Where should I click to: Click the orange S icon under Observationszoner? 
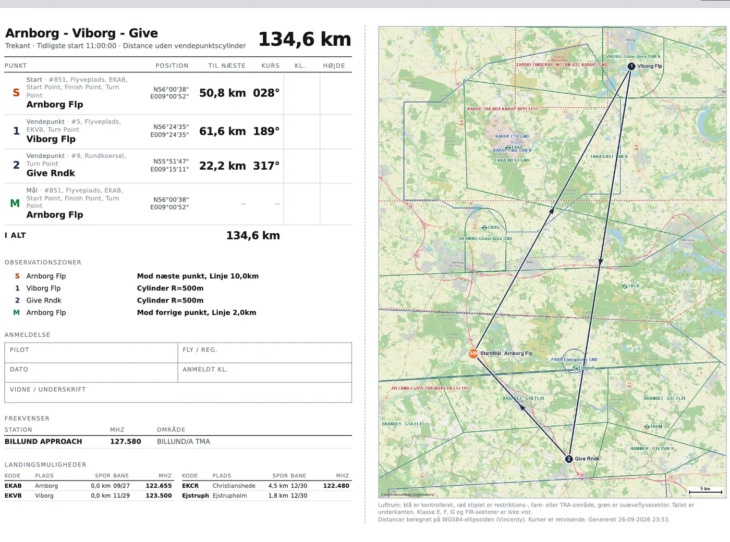click(17, 276)
